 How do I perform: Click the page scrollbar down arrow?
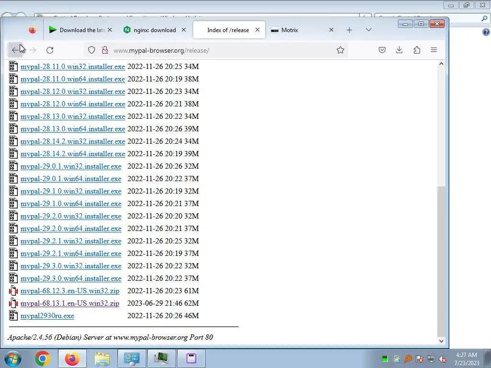441,341
